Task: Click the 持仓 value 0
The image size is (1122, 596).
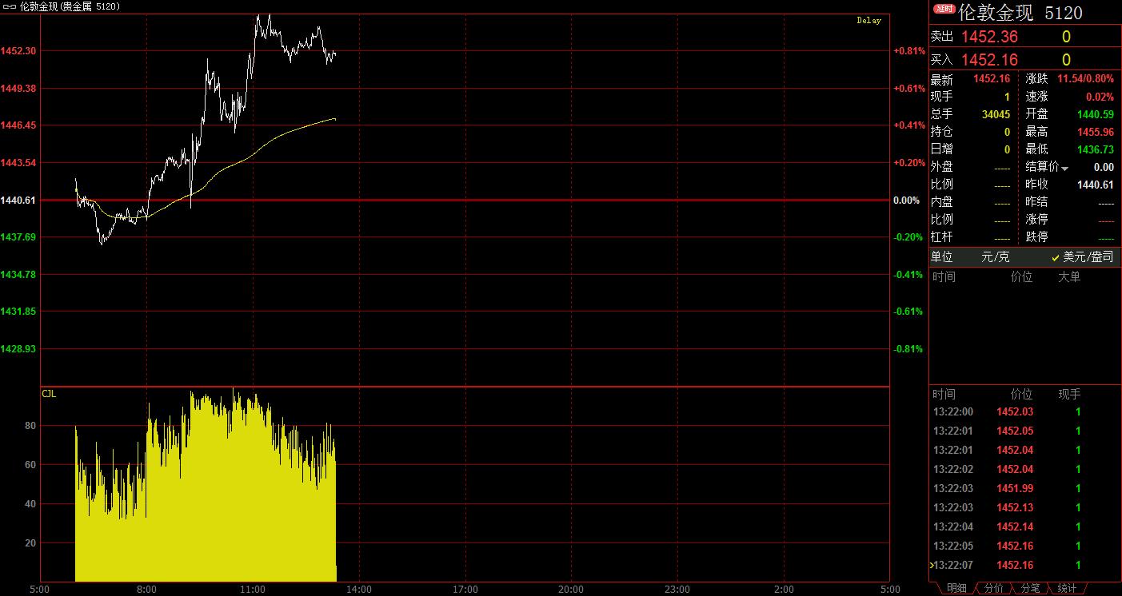Action: (1008, 132)
